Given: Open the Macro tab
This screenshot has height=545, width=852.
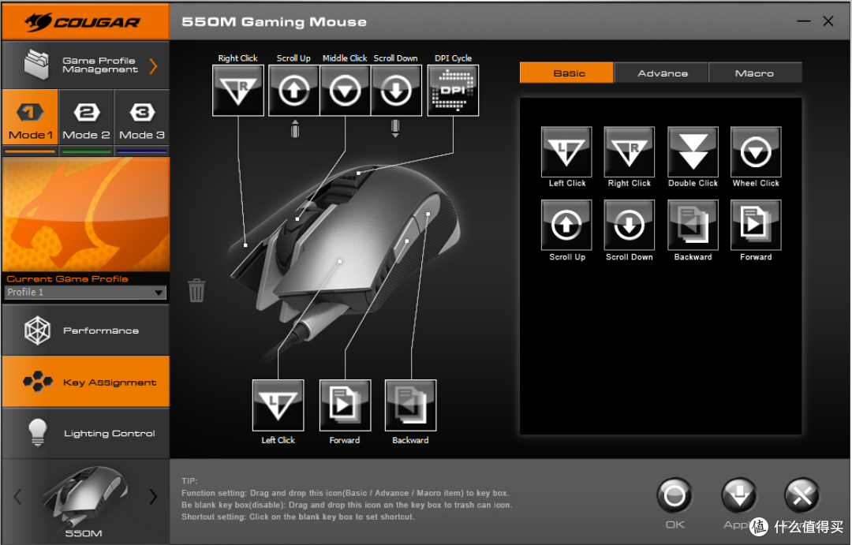Looking at the screenshot, I should (x=755, y=73).
